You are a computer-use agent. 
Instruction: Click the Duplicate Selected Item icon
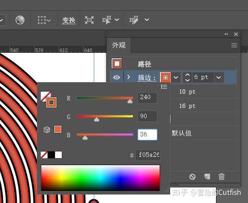207,177
